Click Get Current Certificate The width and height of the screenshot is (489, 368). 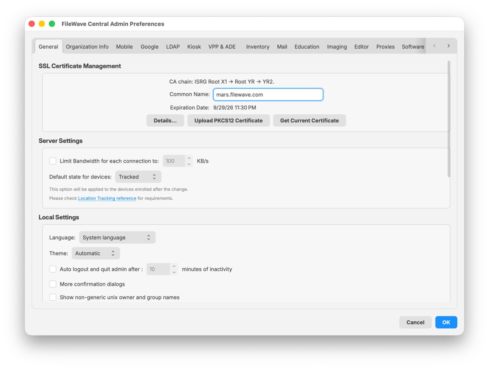coord(309,120)
